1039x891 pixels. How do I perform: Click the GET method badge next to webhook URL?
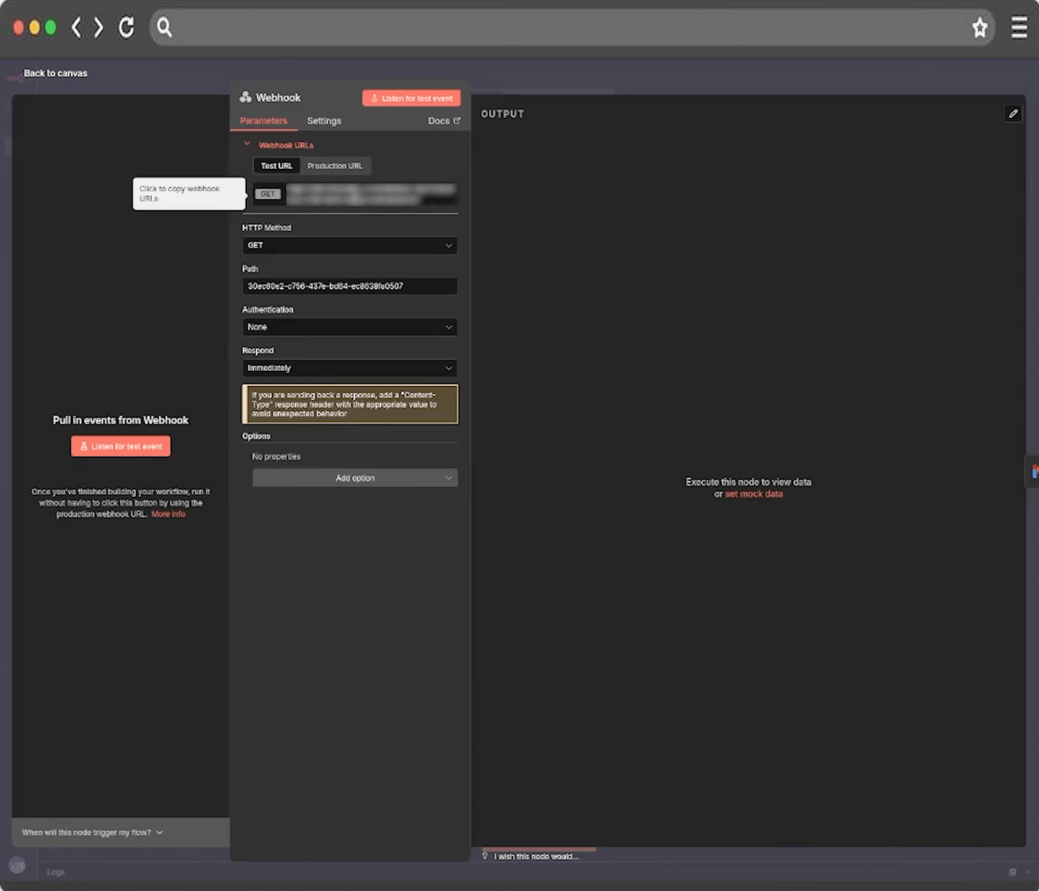[x=267, y=194]
